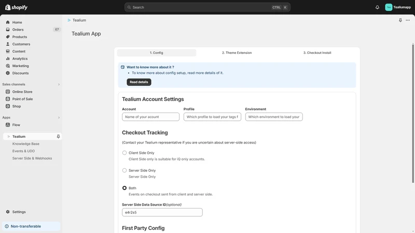
Task: Click the Non-transferable info icon
Action: (7, 226)
